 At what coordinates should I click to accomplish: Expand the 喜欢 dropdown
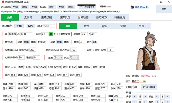(x=58, y=57)
